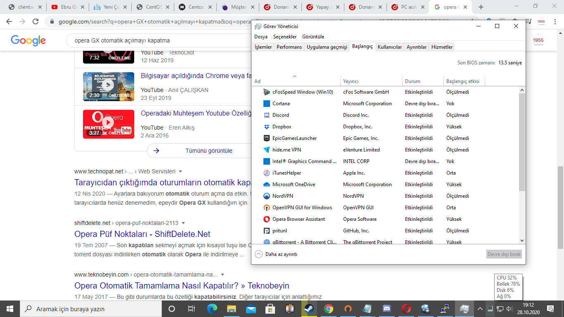Screen dimensions: 564x317
Task: Open the Tarayıcıdan çıktığımda oturumların result link
Action: click(163, 182)
